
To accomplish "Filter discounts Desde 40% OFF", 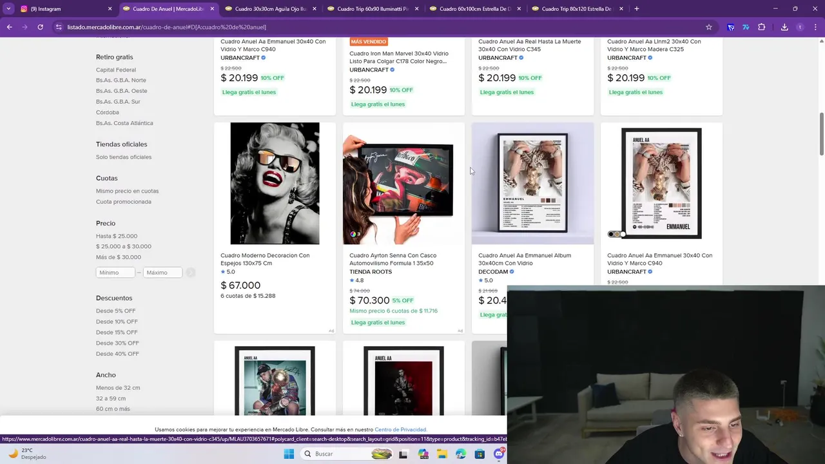I will point(117,354).
